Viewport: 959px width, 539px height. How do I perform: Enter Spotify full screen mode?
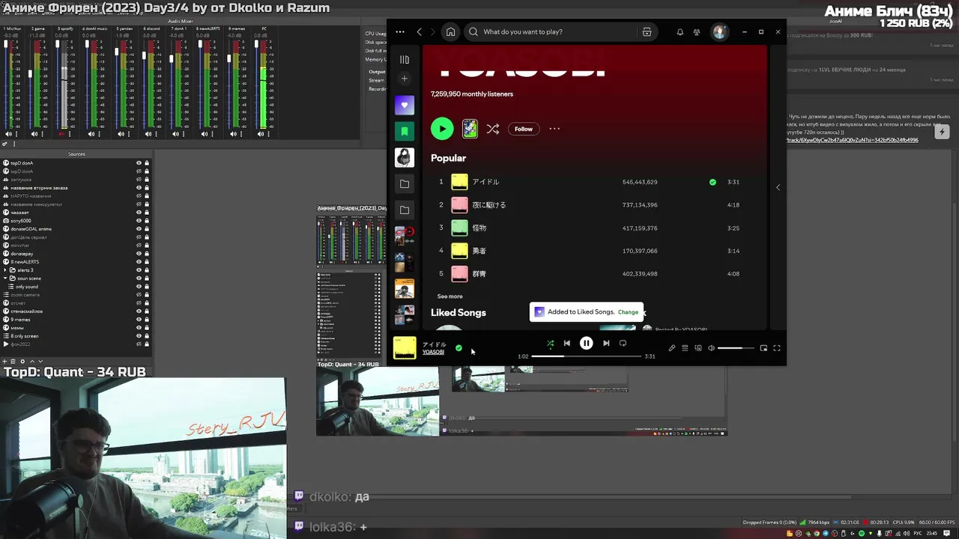point(777,348)
